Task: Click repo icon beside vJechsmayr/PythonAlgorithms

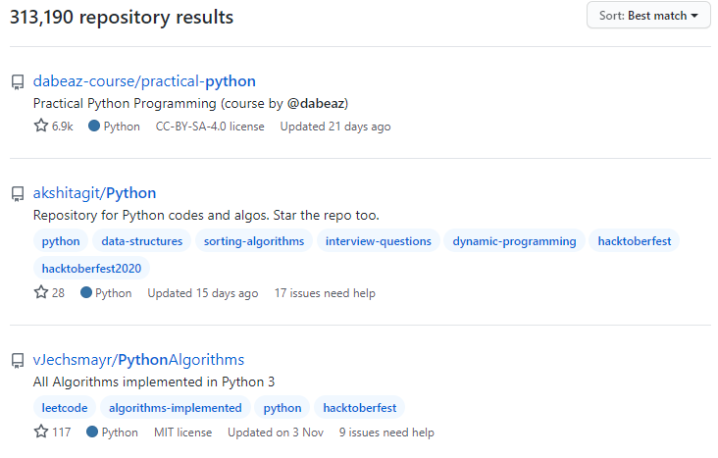Action: [x=18, y=361]
